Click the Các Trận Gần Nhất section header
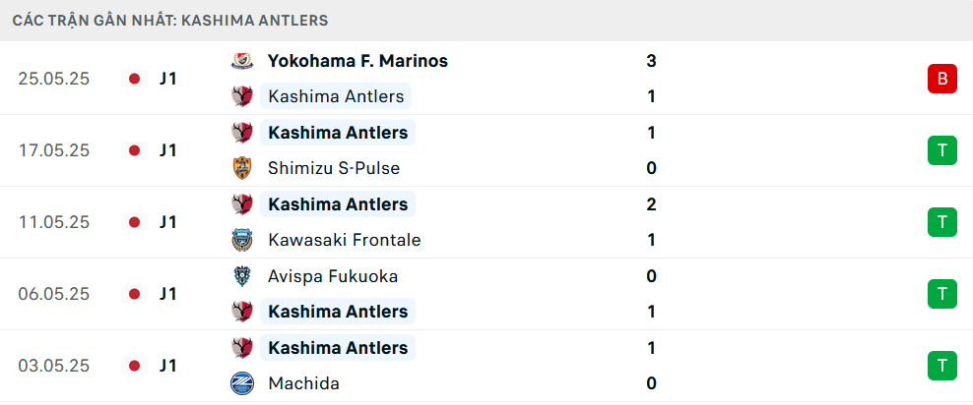 170,20
